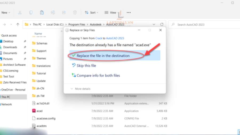Open the three-dot See more menu
This screenshot has width=240, height=135.
tap(129, 13)
